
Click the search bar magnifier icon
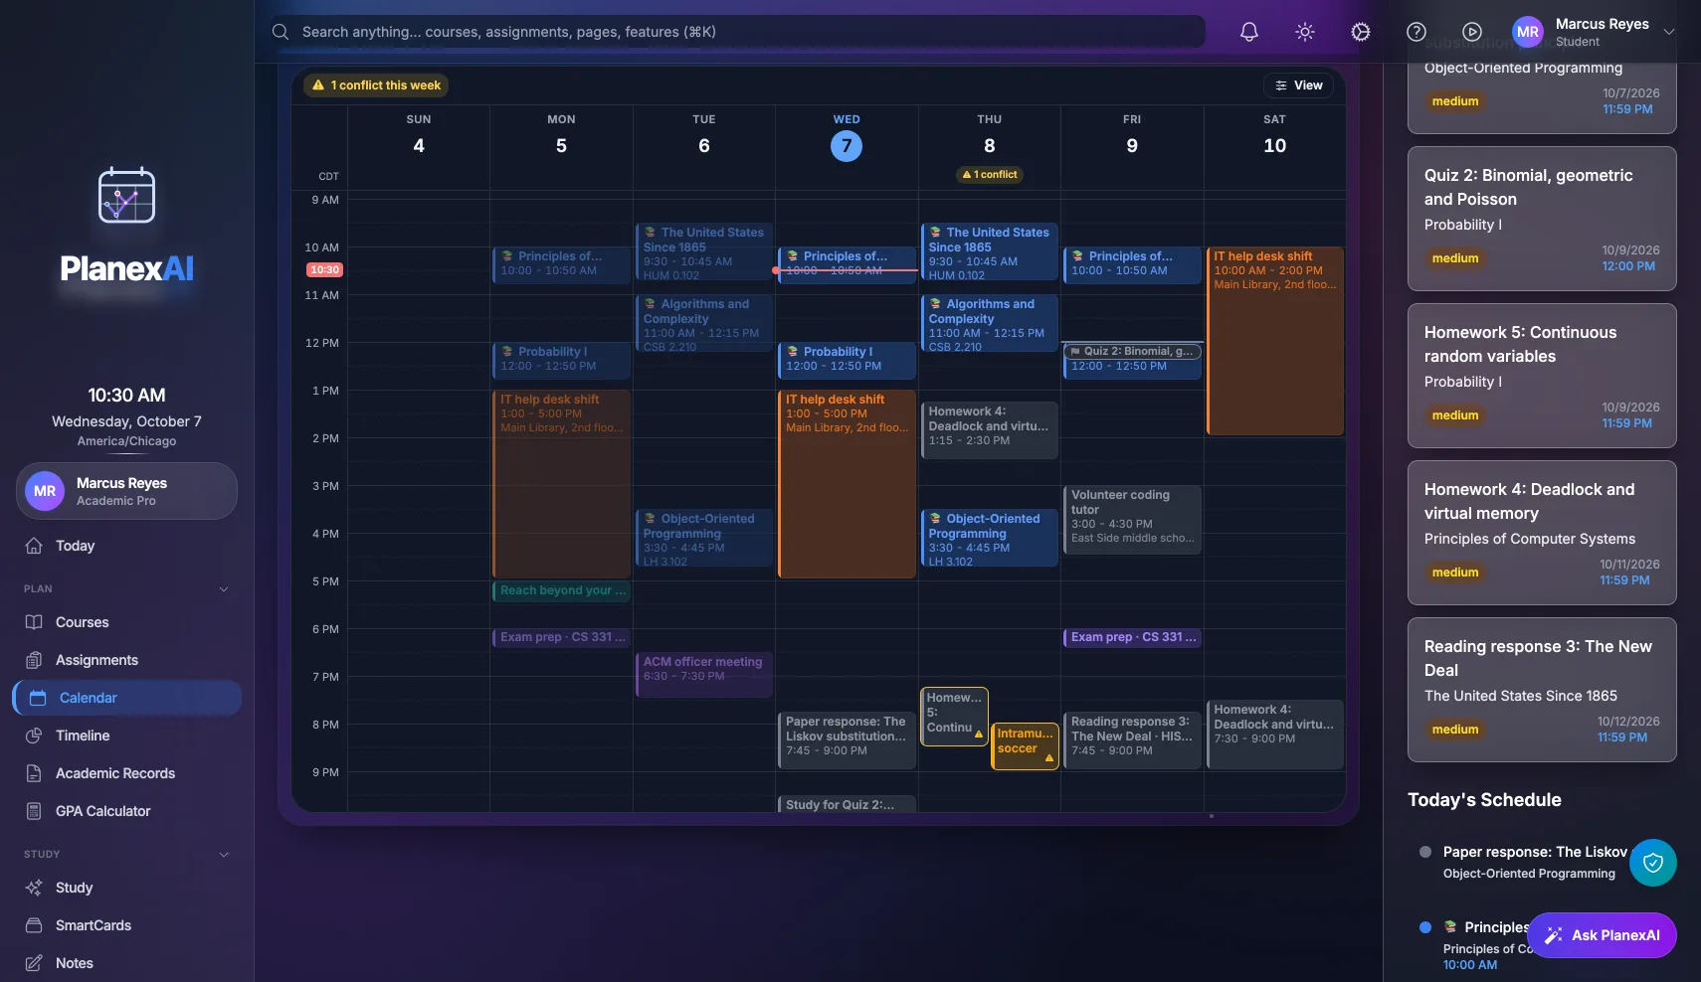[x=281, y=32]
